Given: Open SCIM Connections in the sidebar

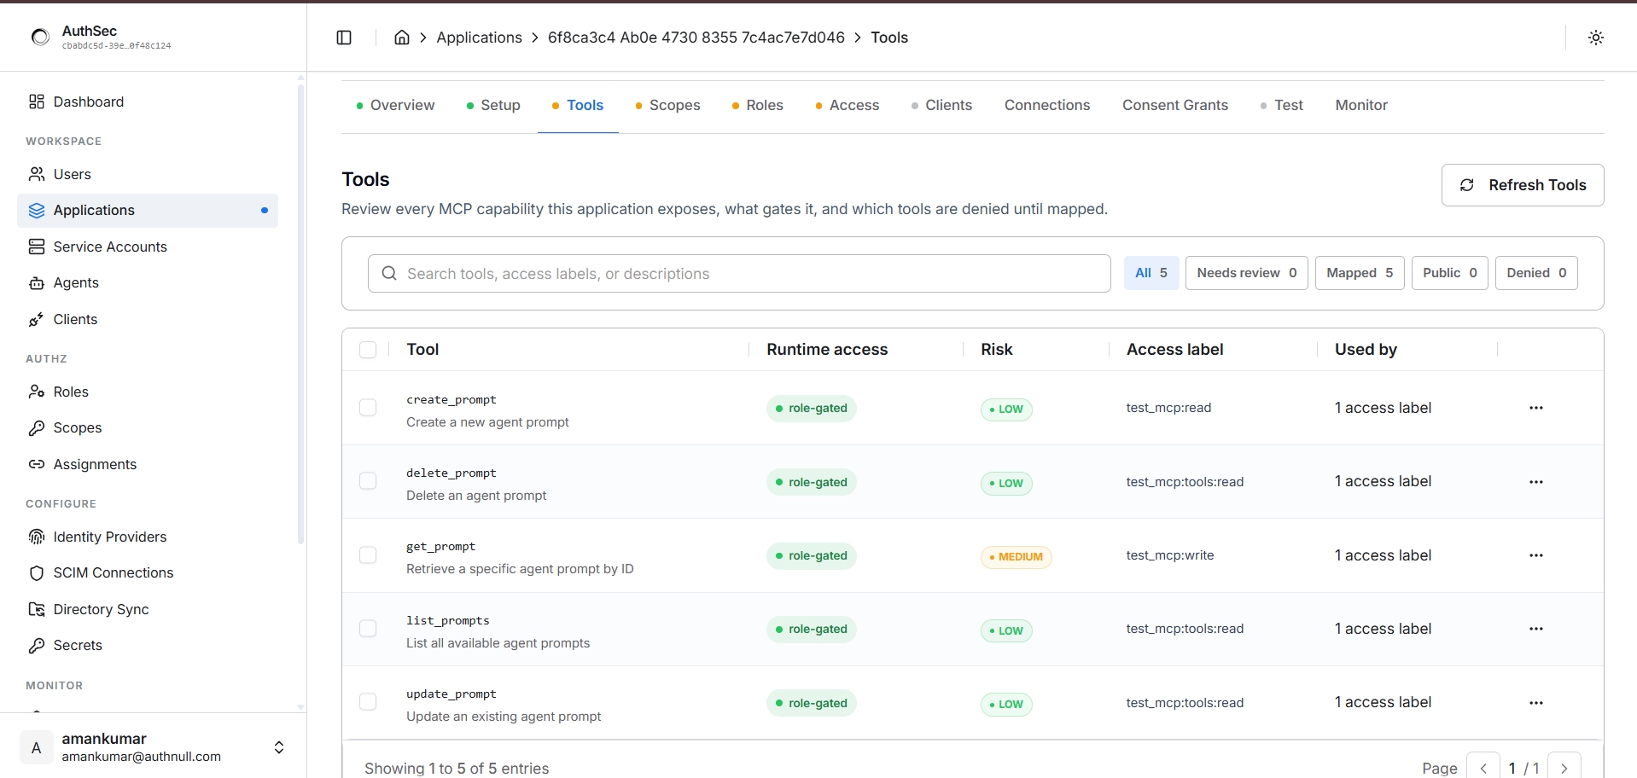Looking at the screenshot, I should [148, 573].
